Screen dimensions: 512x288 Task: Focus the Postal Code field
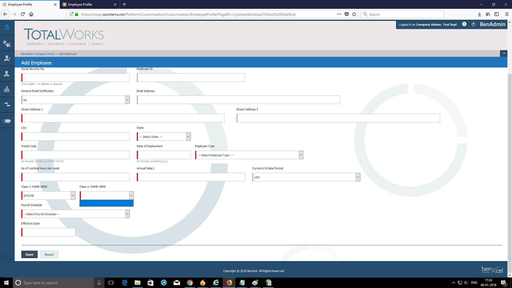coord(75,155)
